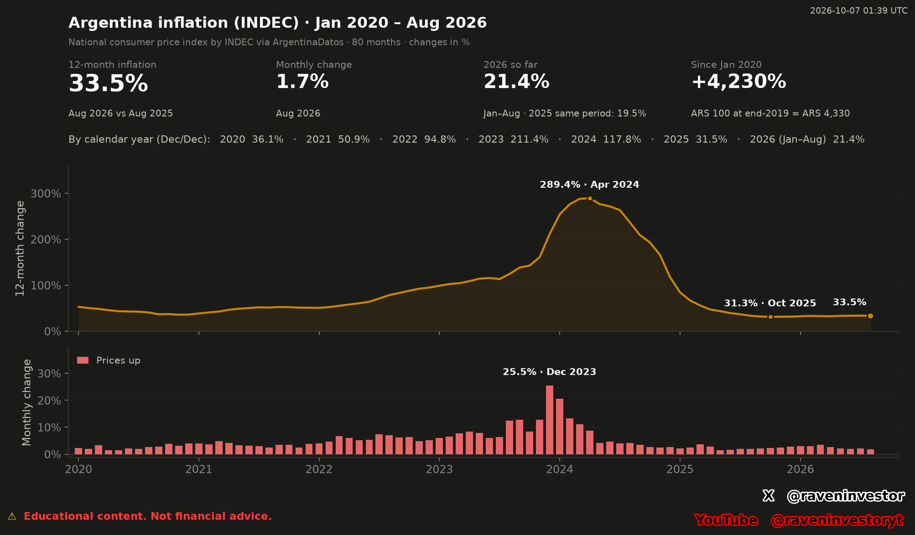
Task: Click the 2023 211.4% calendar year entry
Action: pyautogui.click(x=514, y=139)
